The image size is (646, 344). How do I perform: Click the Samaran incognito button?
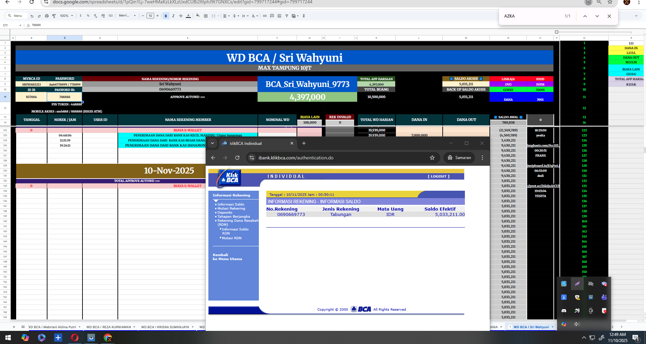[459, 158]
